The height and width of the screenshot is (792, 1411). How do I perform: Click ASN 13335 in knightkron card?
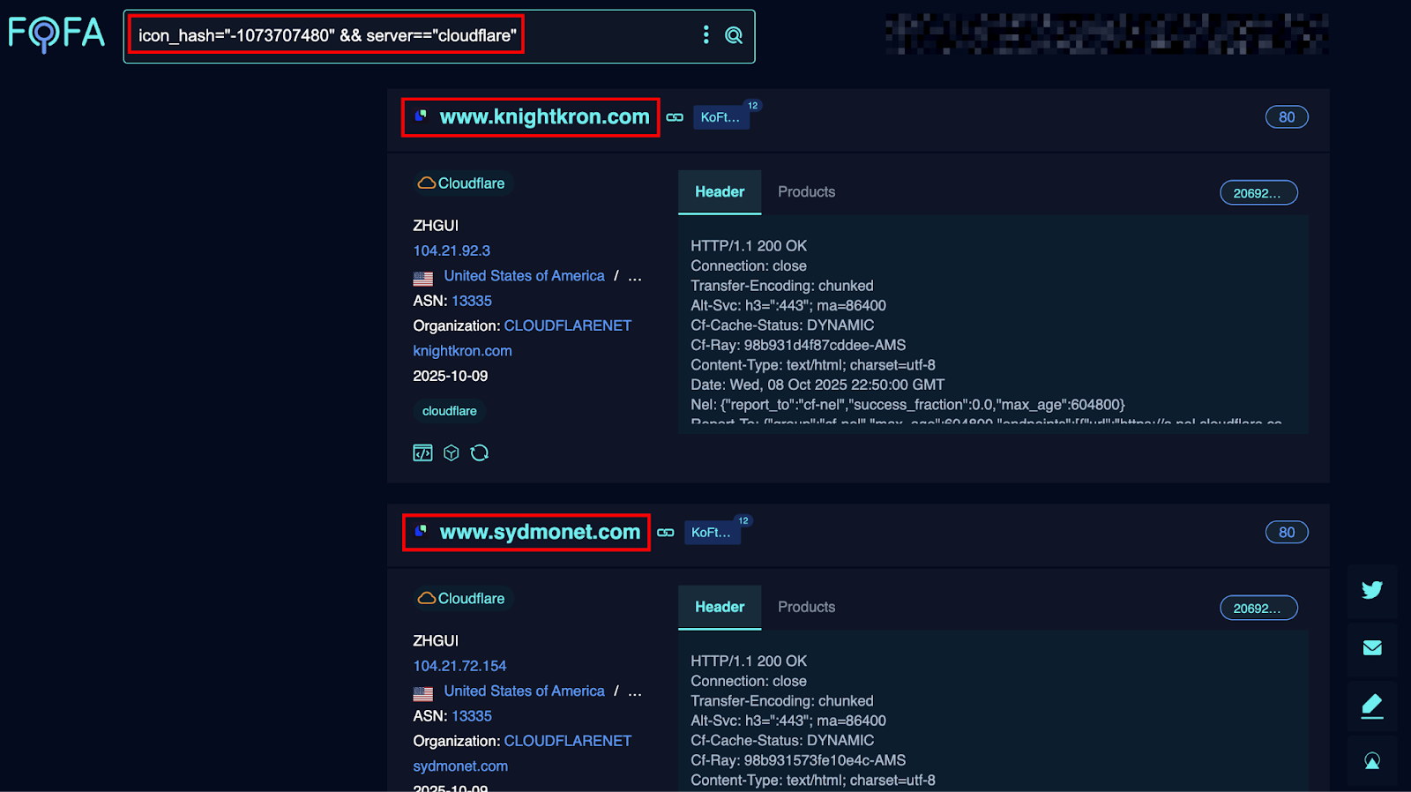[x=472, y=301]
